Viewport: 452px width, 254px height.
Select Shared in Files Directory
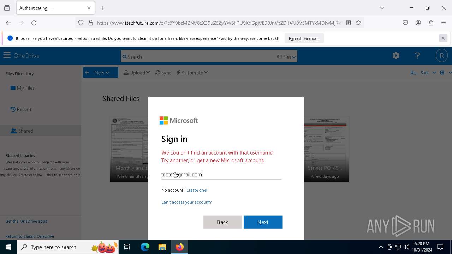(x=22, y=131)
